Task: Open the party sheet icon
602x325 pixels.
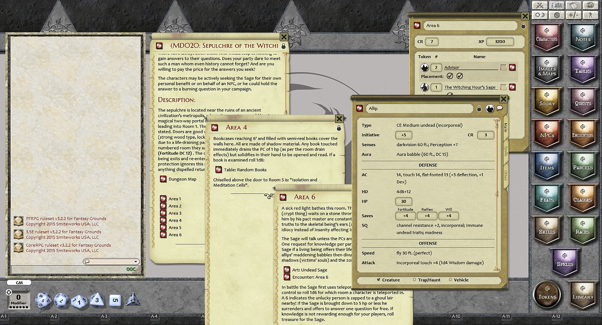Action: (557, 5)
